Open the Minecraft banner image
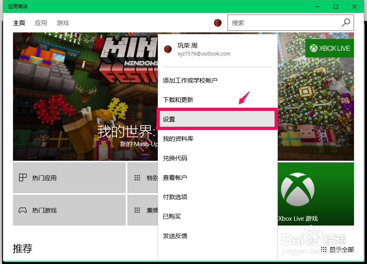This screenshot has height=264, width=367. [x=86, y=96]
